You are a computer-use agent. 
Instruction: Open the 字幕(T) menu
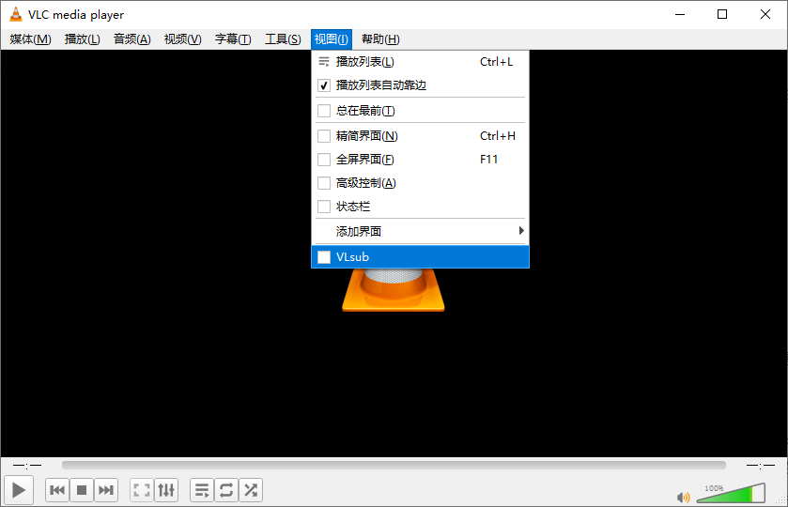233,39
